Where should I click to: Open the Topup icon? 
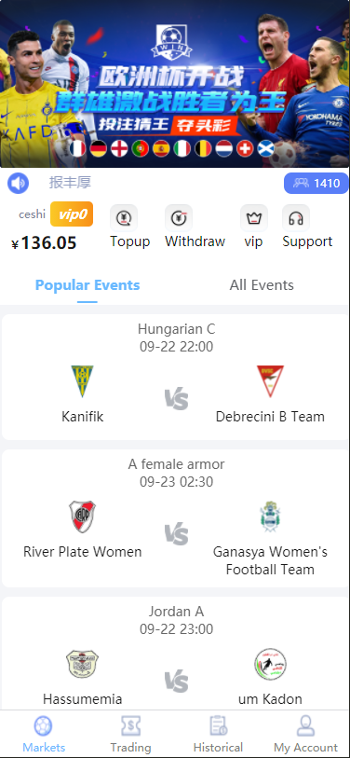pos(124,218)
